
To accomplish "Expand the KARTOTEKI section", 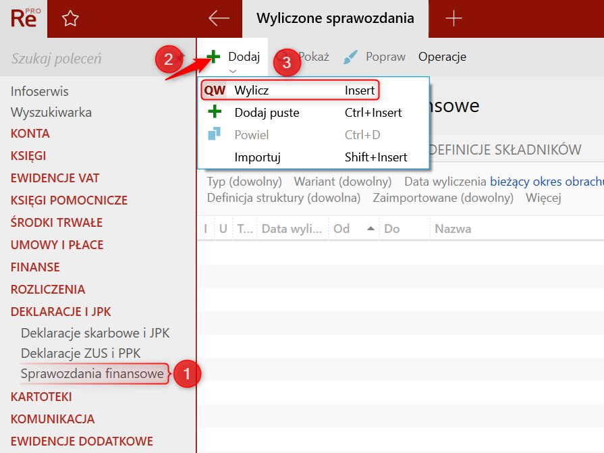I will 41,397.
